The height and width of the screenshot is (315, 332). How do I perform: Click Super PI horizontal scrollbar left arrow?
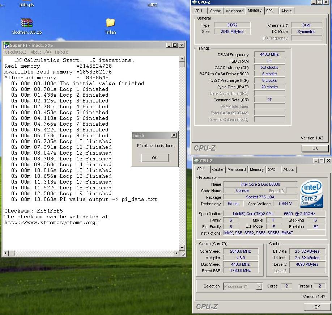click(6, 253)
